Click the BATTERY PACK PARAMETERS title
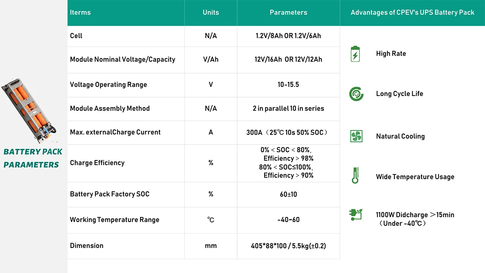The width and height of the screenshot is (485, 273). (33, 158)
